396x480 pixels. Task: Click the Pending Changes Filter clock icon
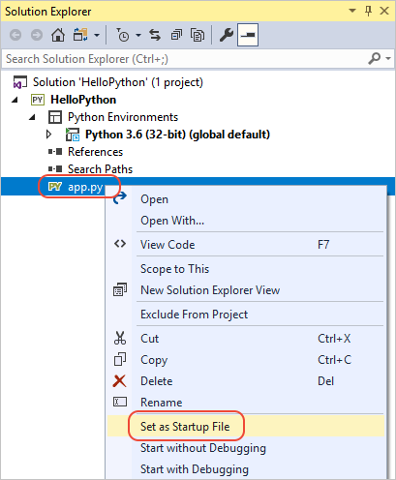pyautogui.click(x=122, y=35)
